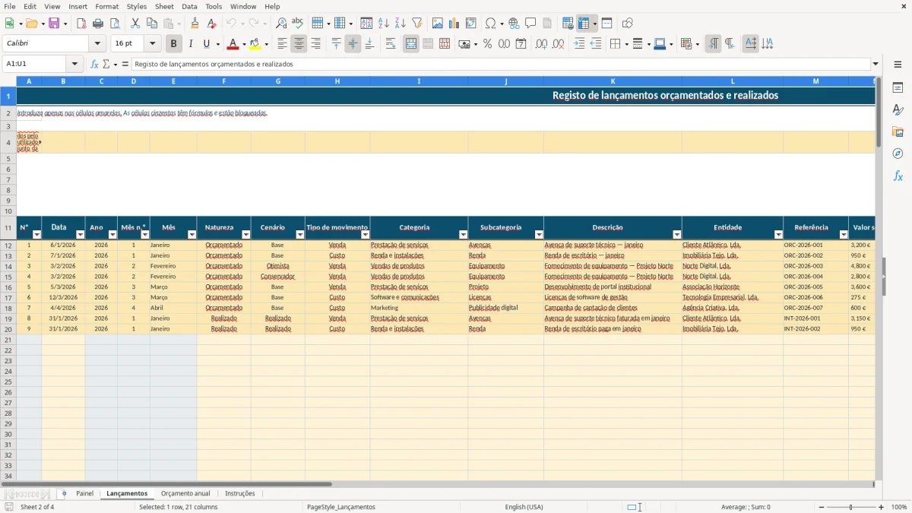Toggle Merge and Center Cells
This screenshot has width=912, height=513.
click(411, 44)
